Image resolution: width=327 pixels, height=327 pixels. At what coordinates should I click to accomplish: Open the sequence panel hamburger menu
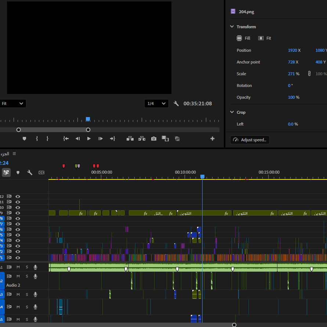click(14, 154)
